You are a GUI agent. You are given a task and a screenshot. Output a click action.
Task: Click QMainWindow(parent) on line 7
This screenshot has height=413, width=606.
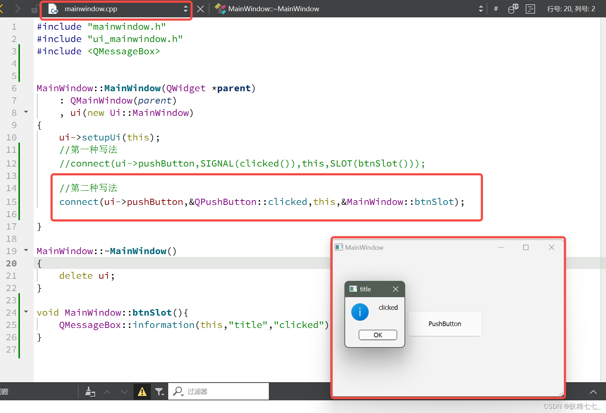click(x=123, y=100)
